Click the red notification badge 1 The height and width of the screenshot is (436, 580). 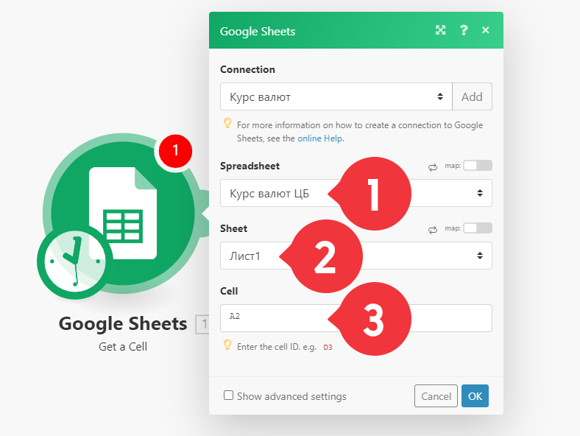[175, 151]
